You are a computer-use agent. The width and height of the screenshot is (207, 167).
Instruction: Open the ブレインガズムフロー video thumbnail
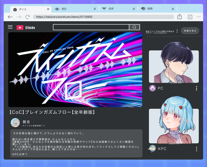tap(75, 69)
